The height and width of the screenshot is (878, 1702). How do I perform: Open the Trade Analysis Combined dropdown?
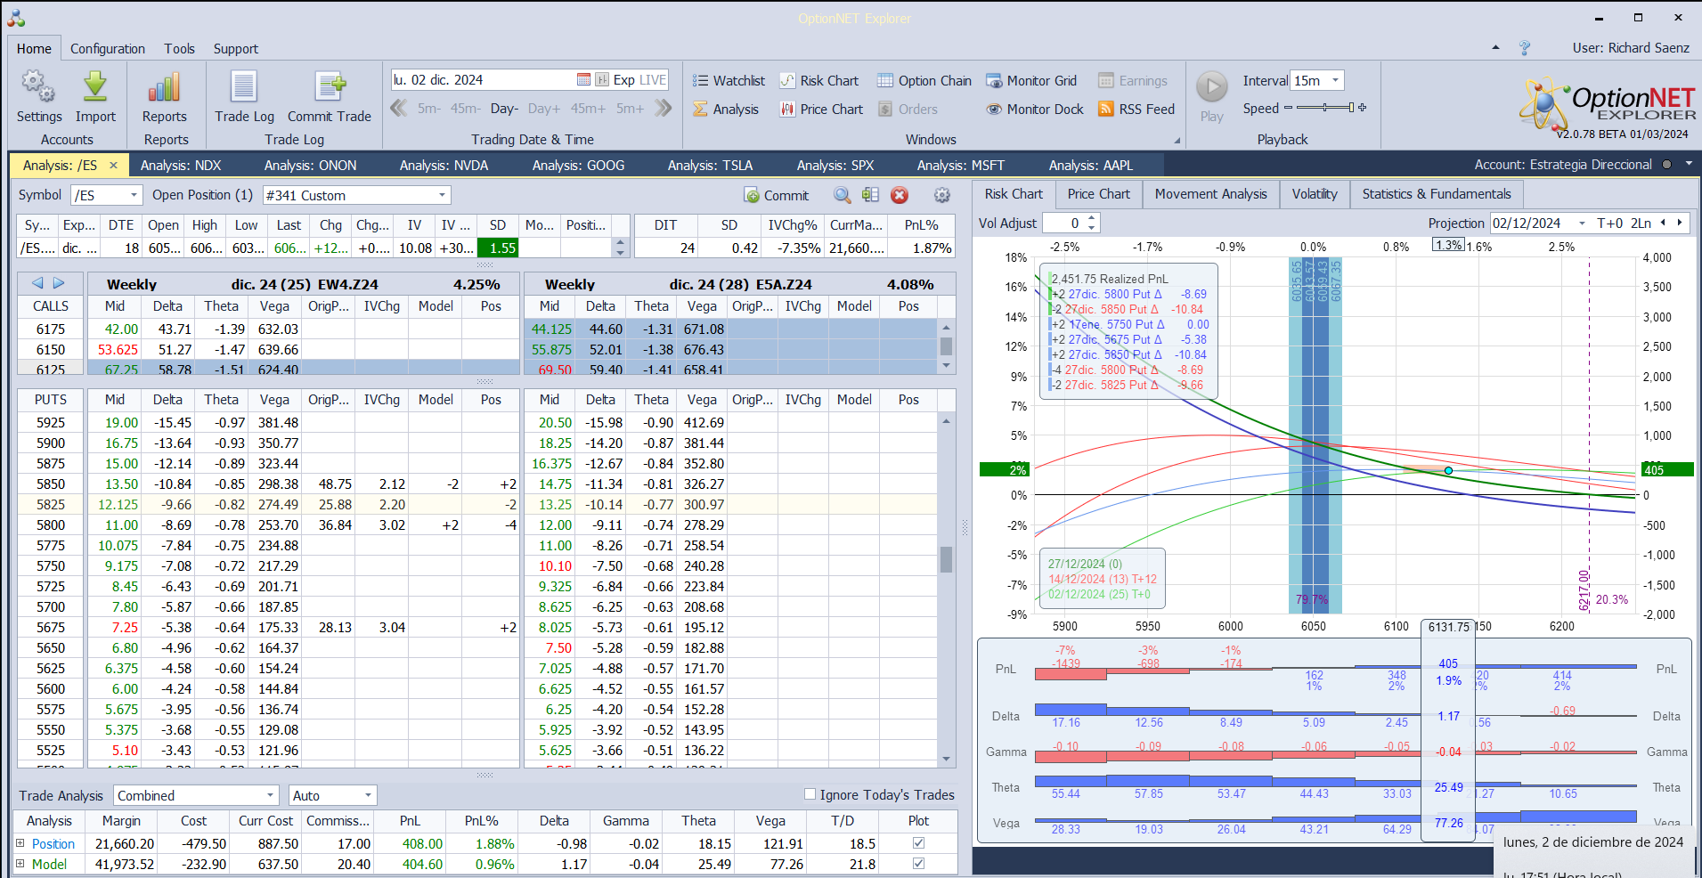271,795
